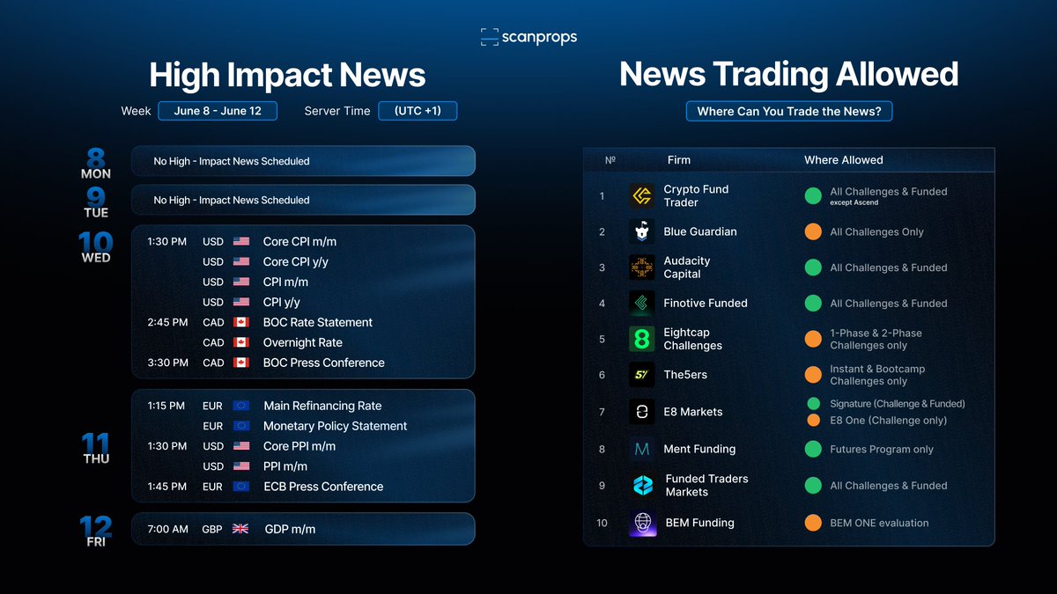Click the 7:00 AM time on Friday
This screenshot has height=594, width=1057.
(x=167, y=529)
